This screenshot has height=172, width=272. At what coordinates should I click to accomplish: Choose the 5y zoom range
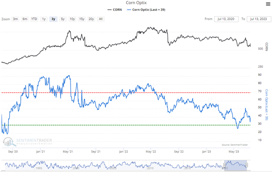63,19
